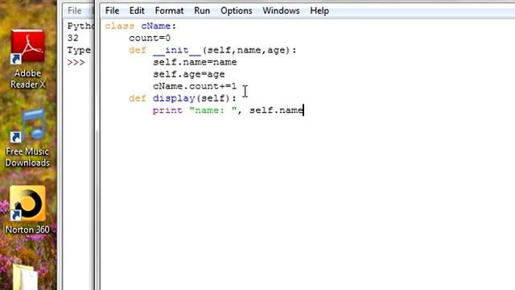Screen dimensions: 515x290
Task: Click the 'self.age=age' line
Action: tap(189, 74)
